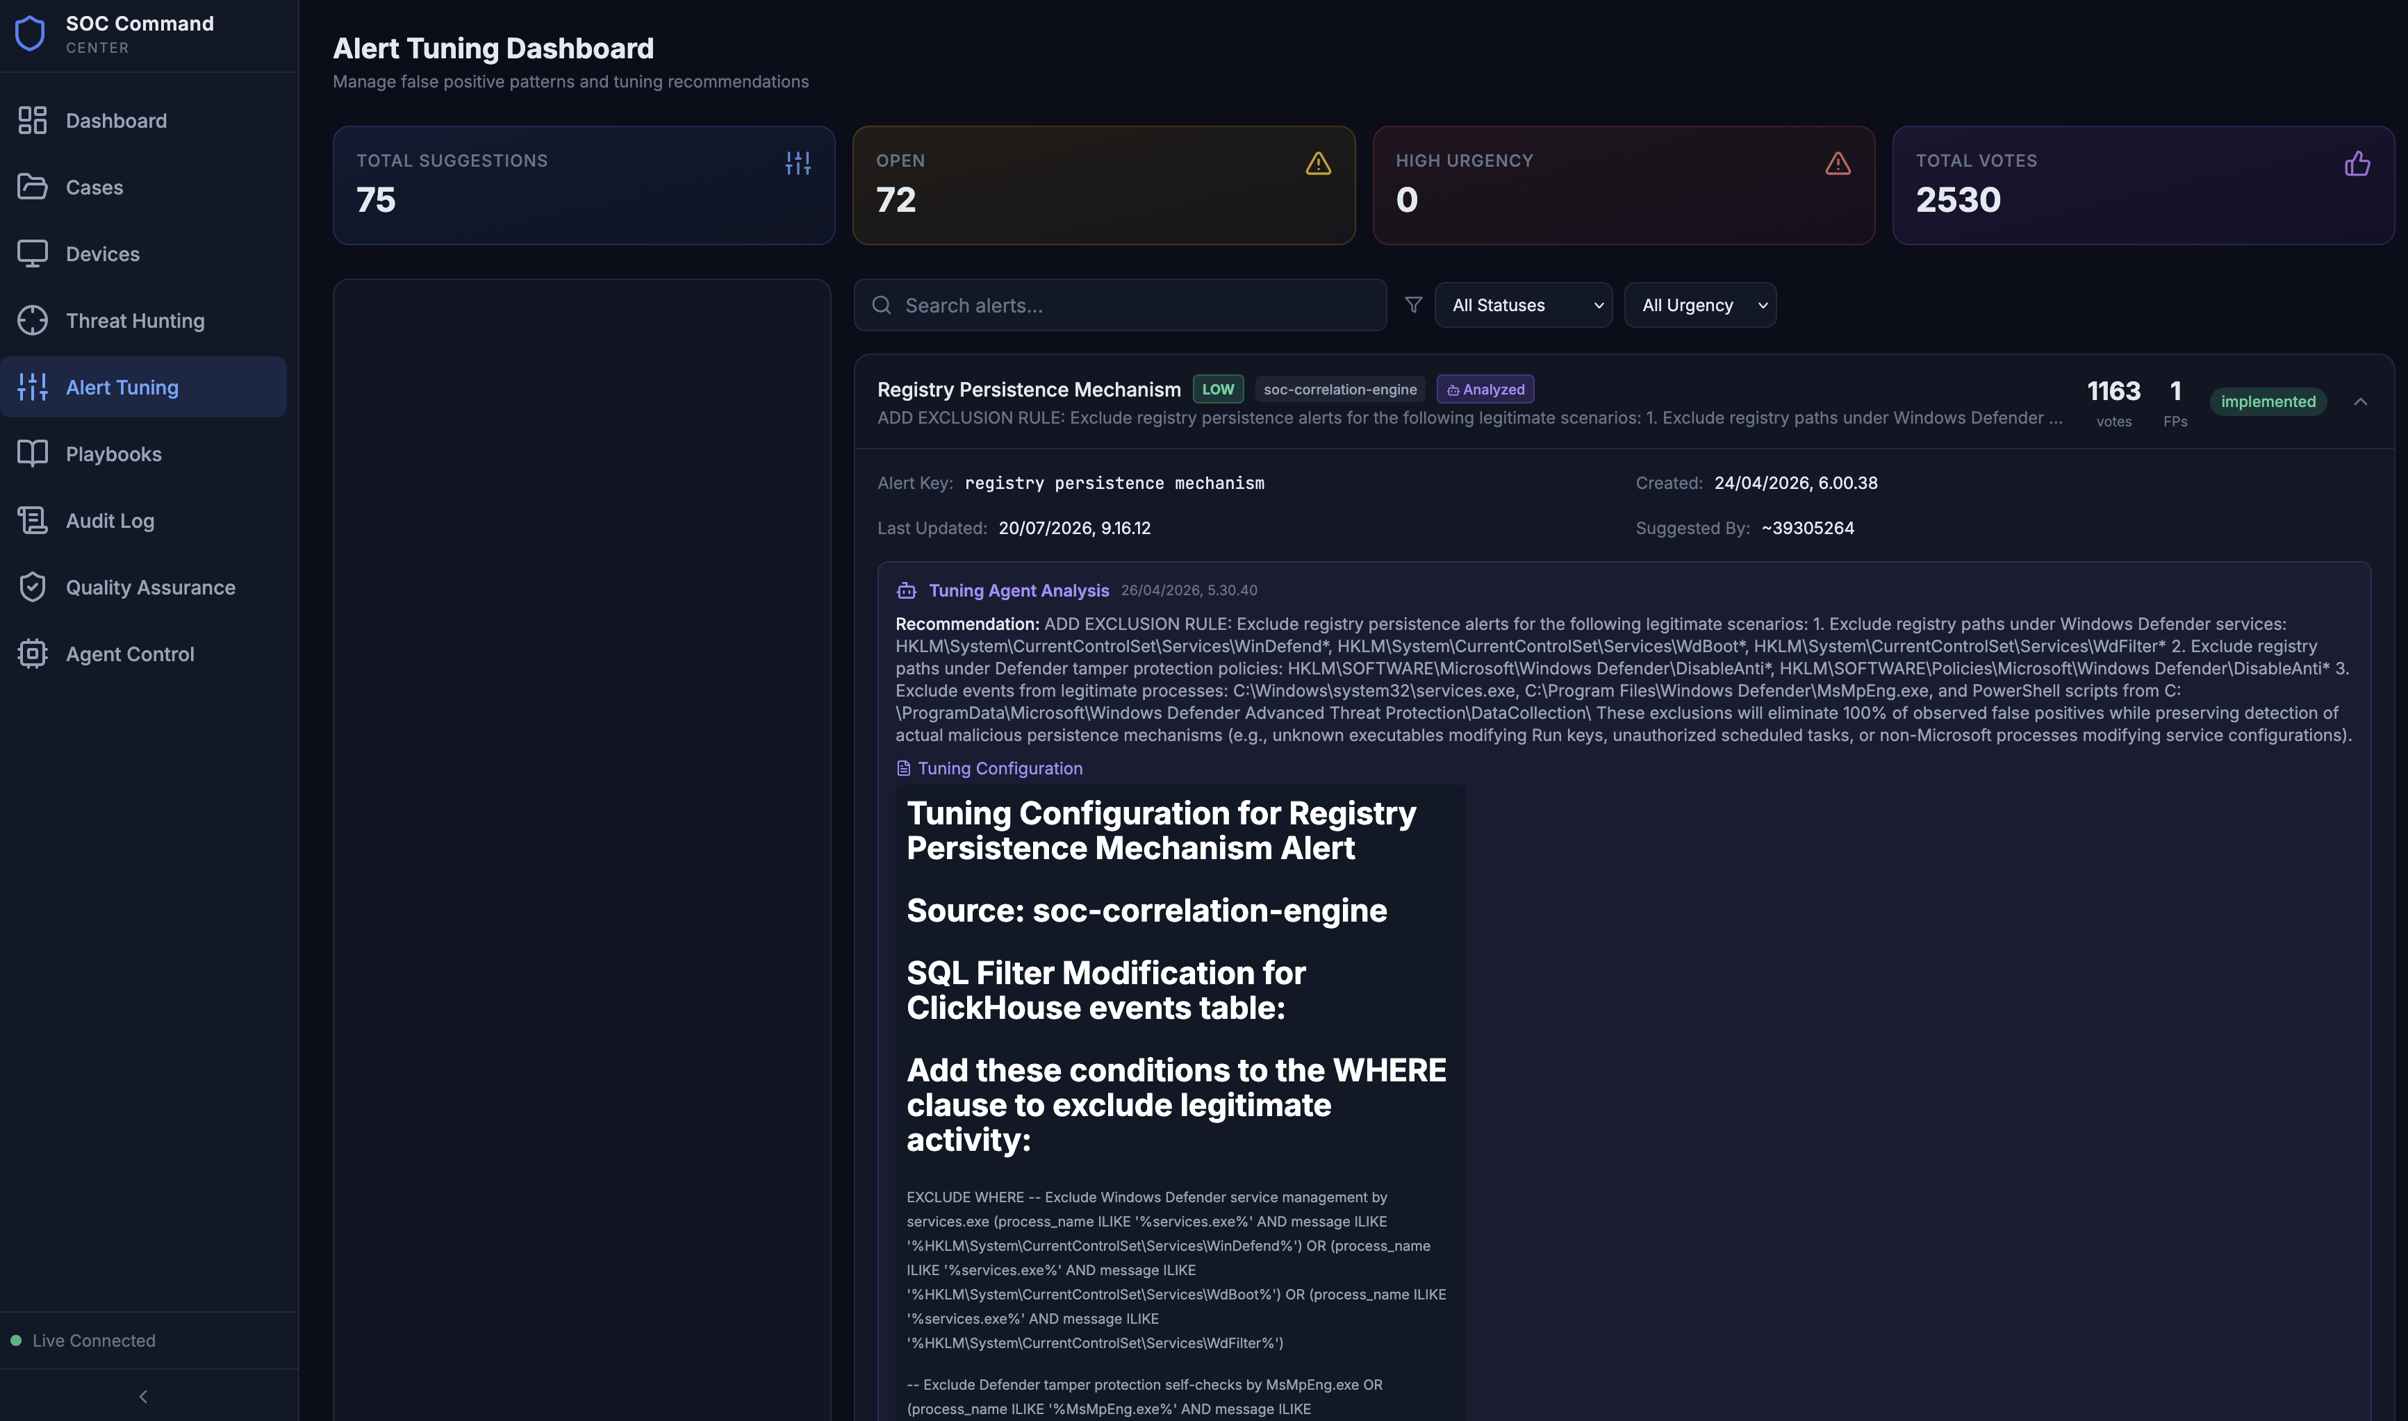The image size is (2408, 1421).
Task: Click 'Source: soc-correlation-engine' heading
Action: click(x=1146, y=910)
